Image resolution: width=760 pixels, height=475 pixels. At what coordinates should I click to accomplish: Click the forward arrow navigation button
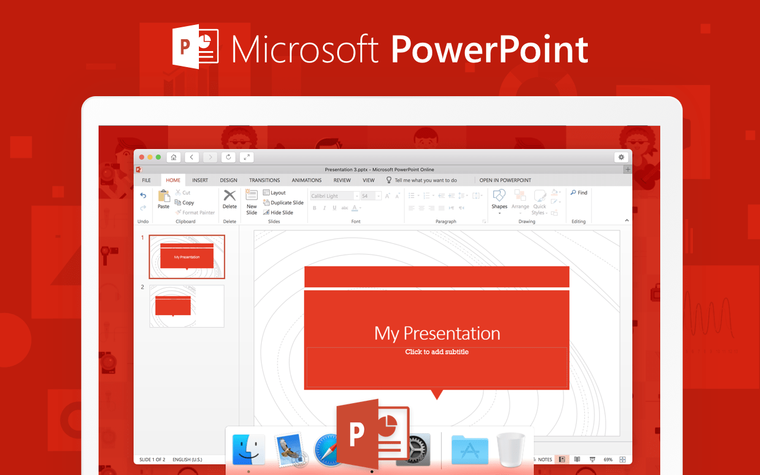click(x=210, y=157)
